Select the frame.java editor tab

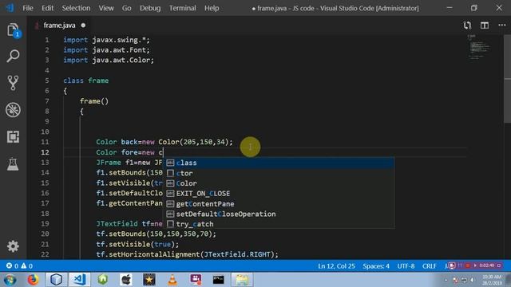point(59,26)
